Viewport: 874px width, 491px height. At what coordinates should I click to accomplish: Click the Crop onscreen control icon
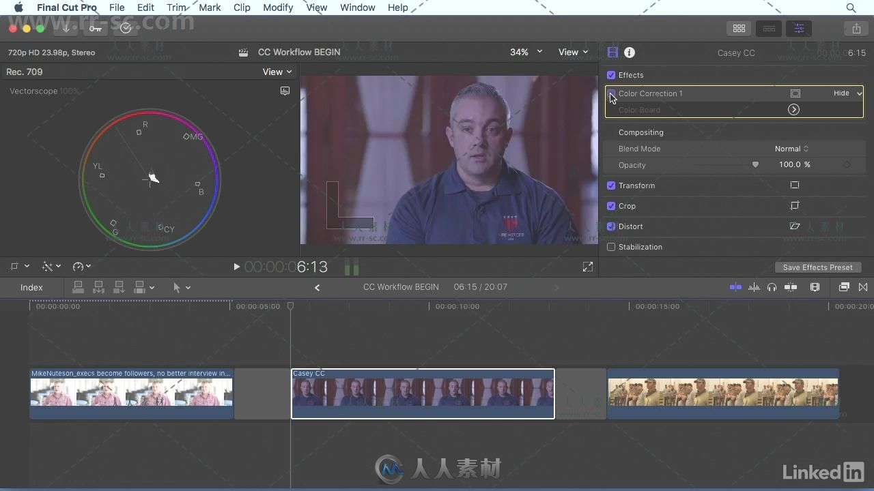795,206
